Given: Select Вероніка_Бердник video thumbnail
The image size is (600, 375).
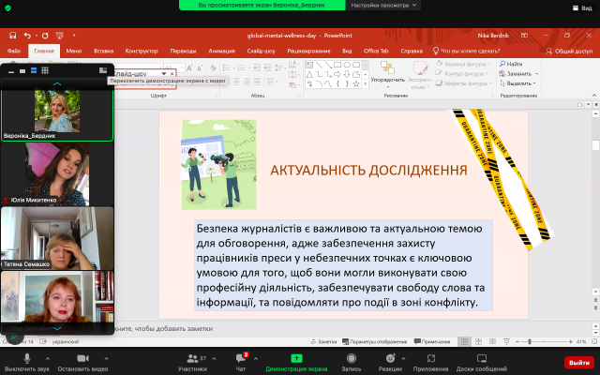Looking at the screenshot, I should pos(57,112).
